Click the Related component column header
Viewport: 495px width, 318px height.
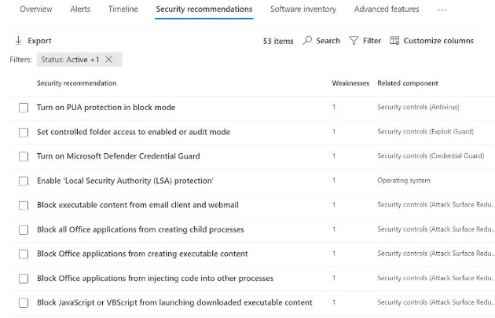pyautogui.click(x=407, y=83)
